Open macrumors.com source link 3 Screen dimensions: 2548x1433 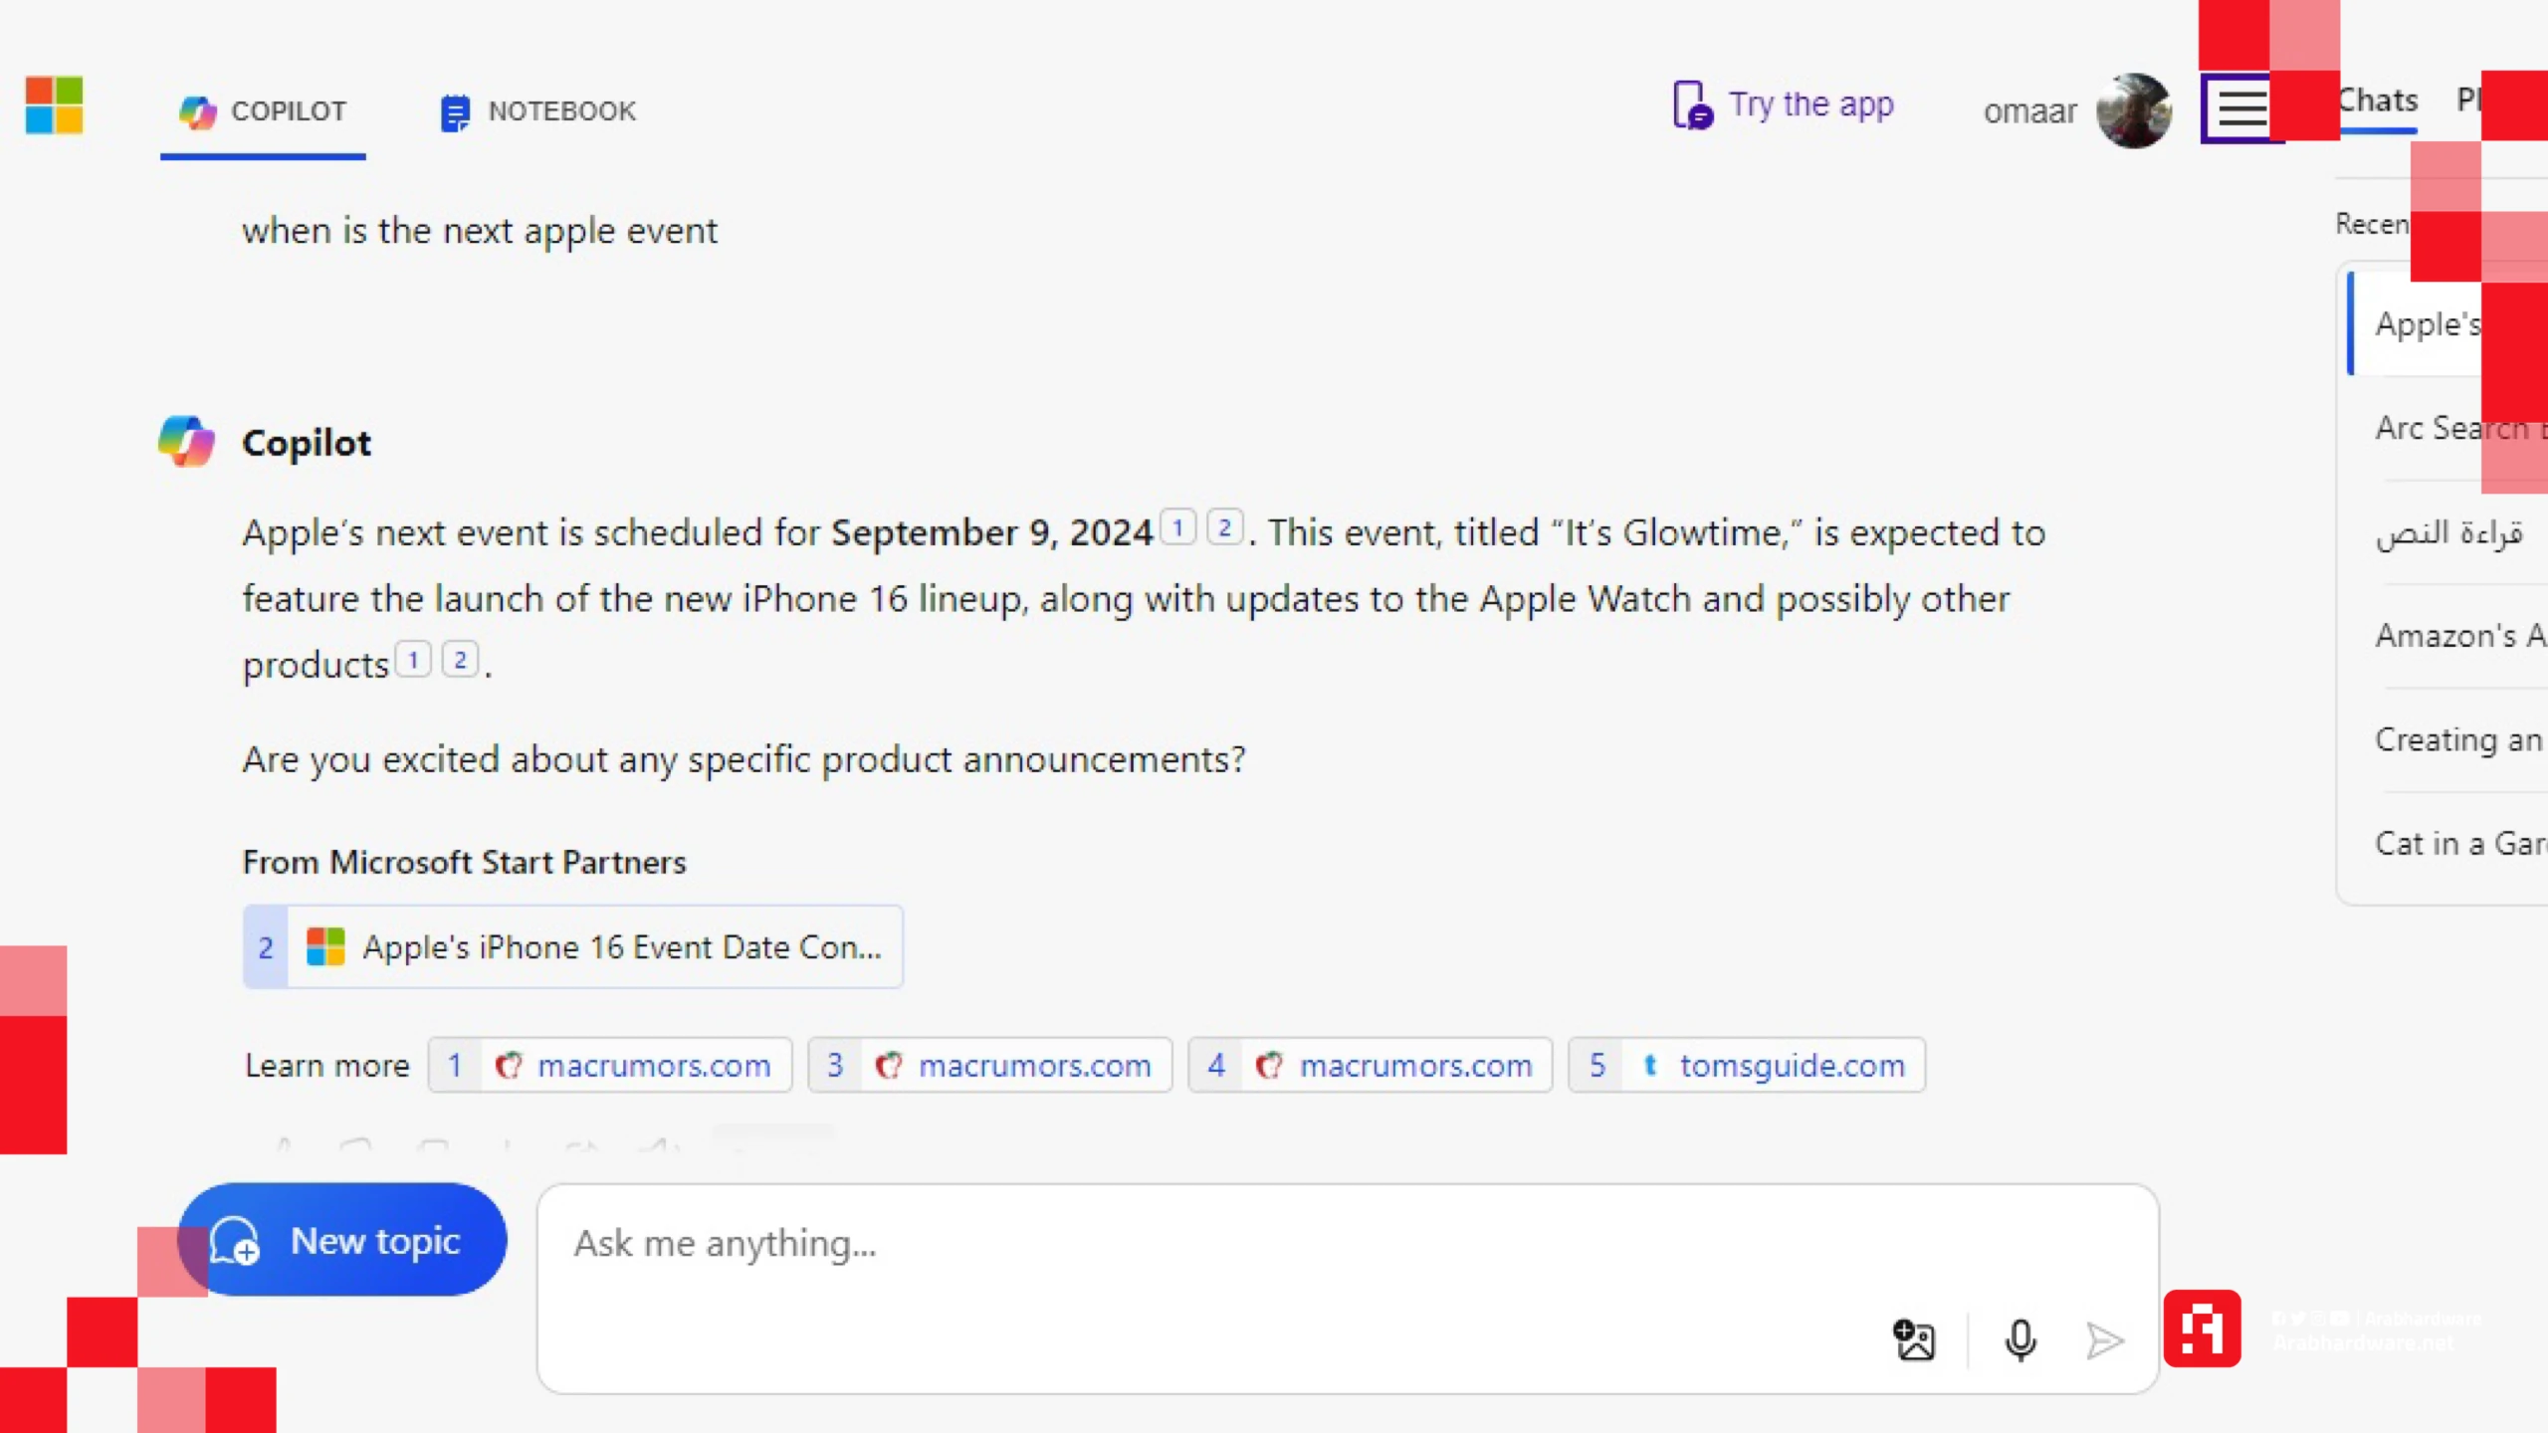click(x=990, y=1065)
